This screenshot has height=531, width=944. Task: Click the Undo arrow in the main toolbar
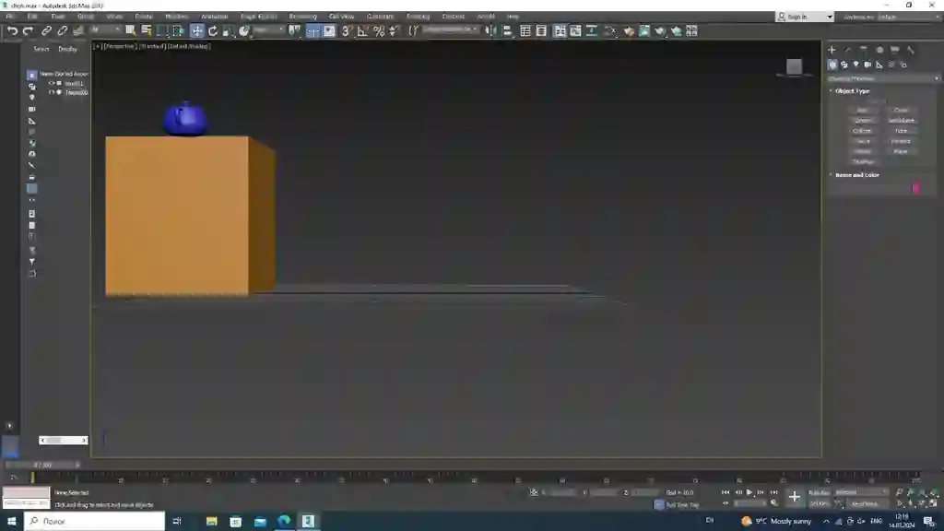click(x=12, y=30)
